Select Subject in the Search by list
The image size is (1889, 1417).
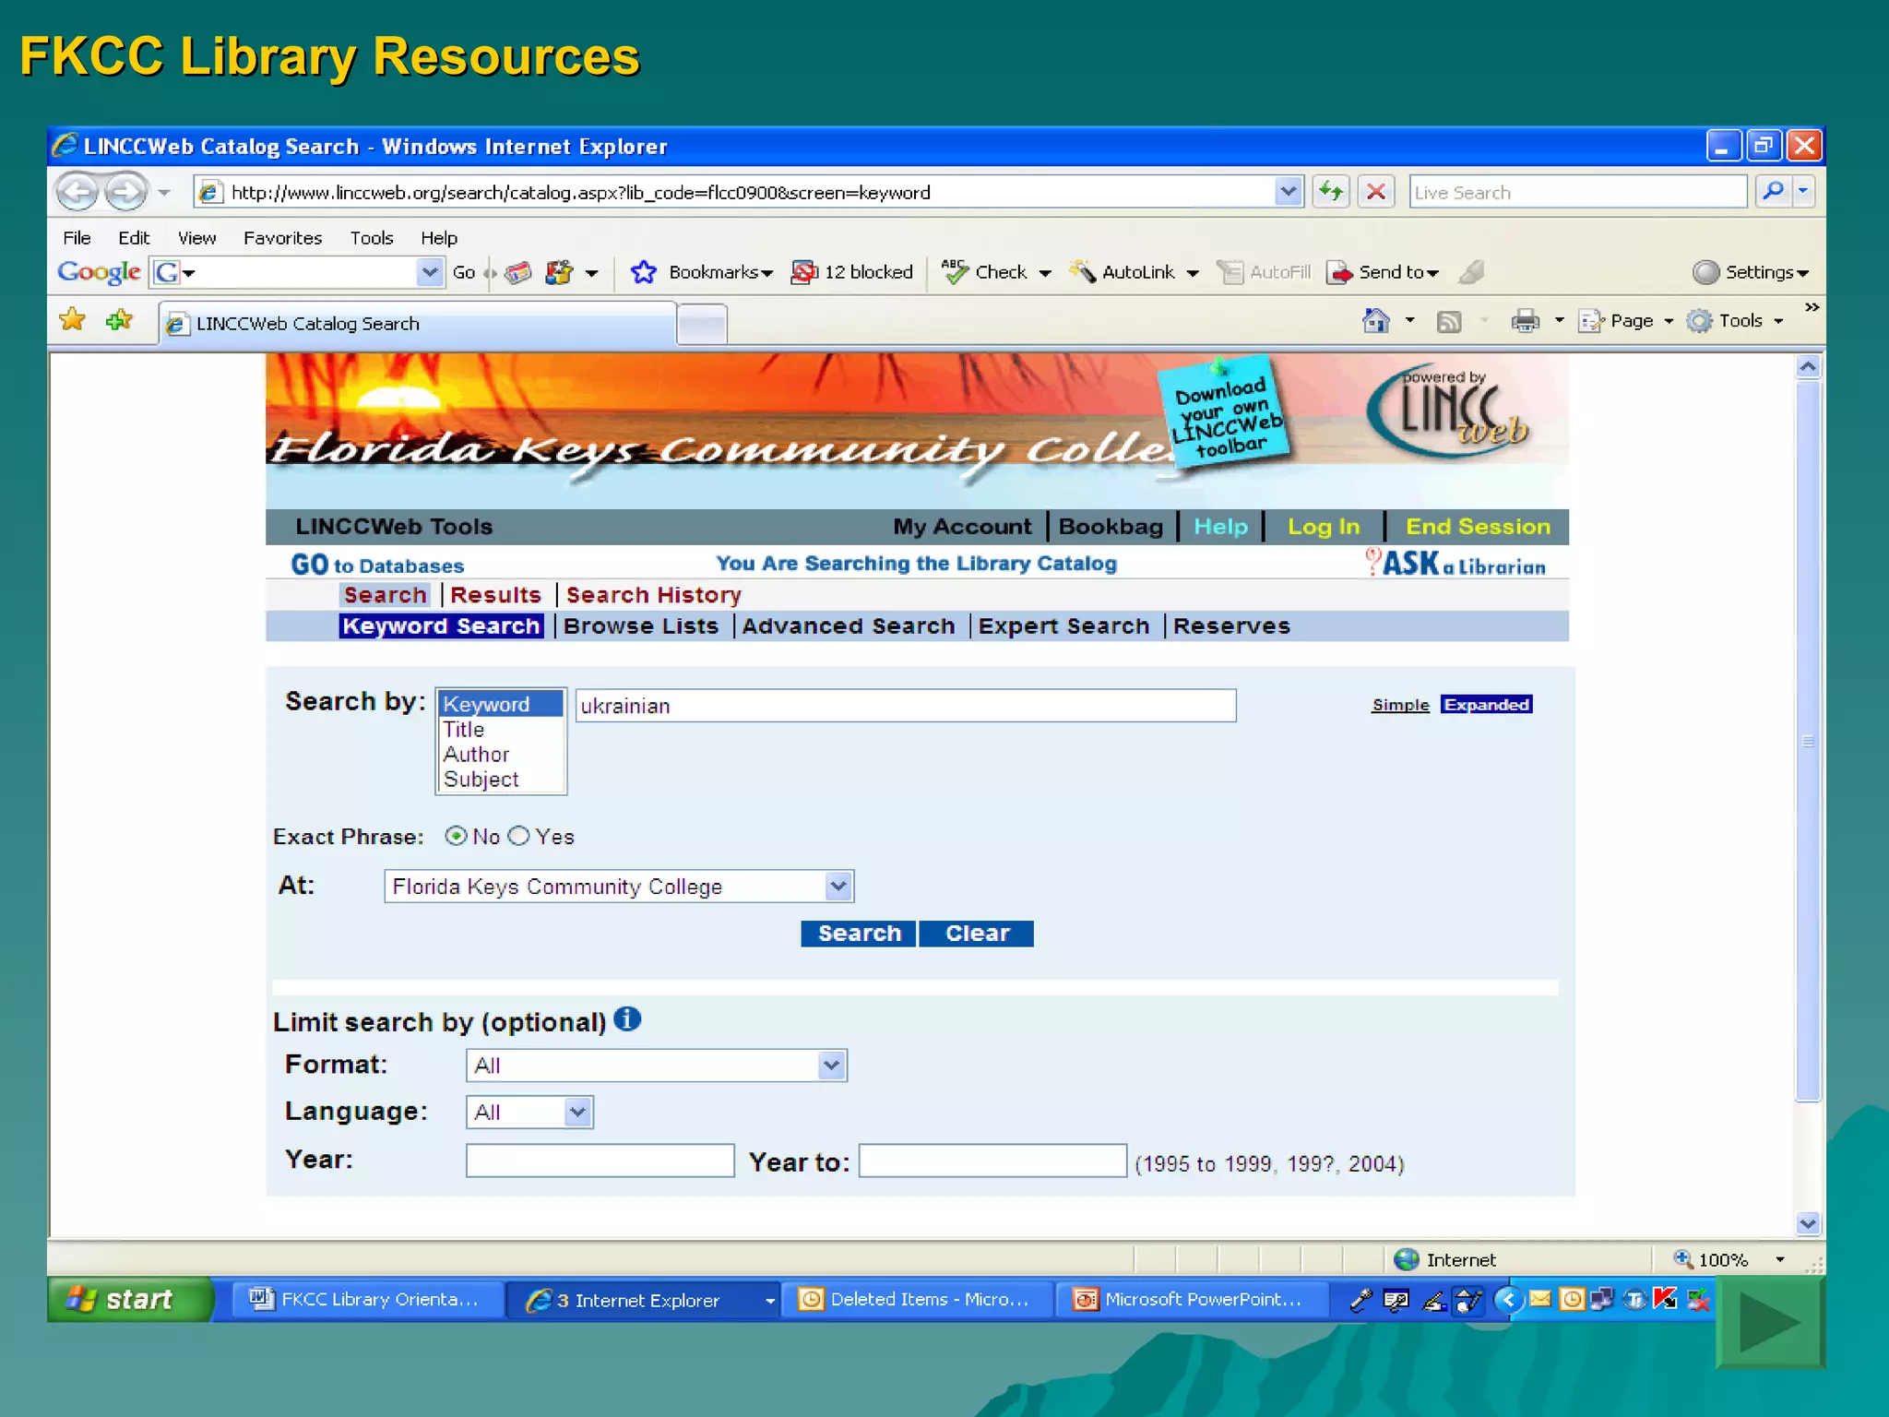(500, 780)
